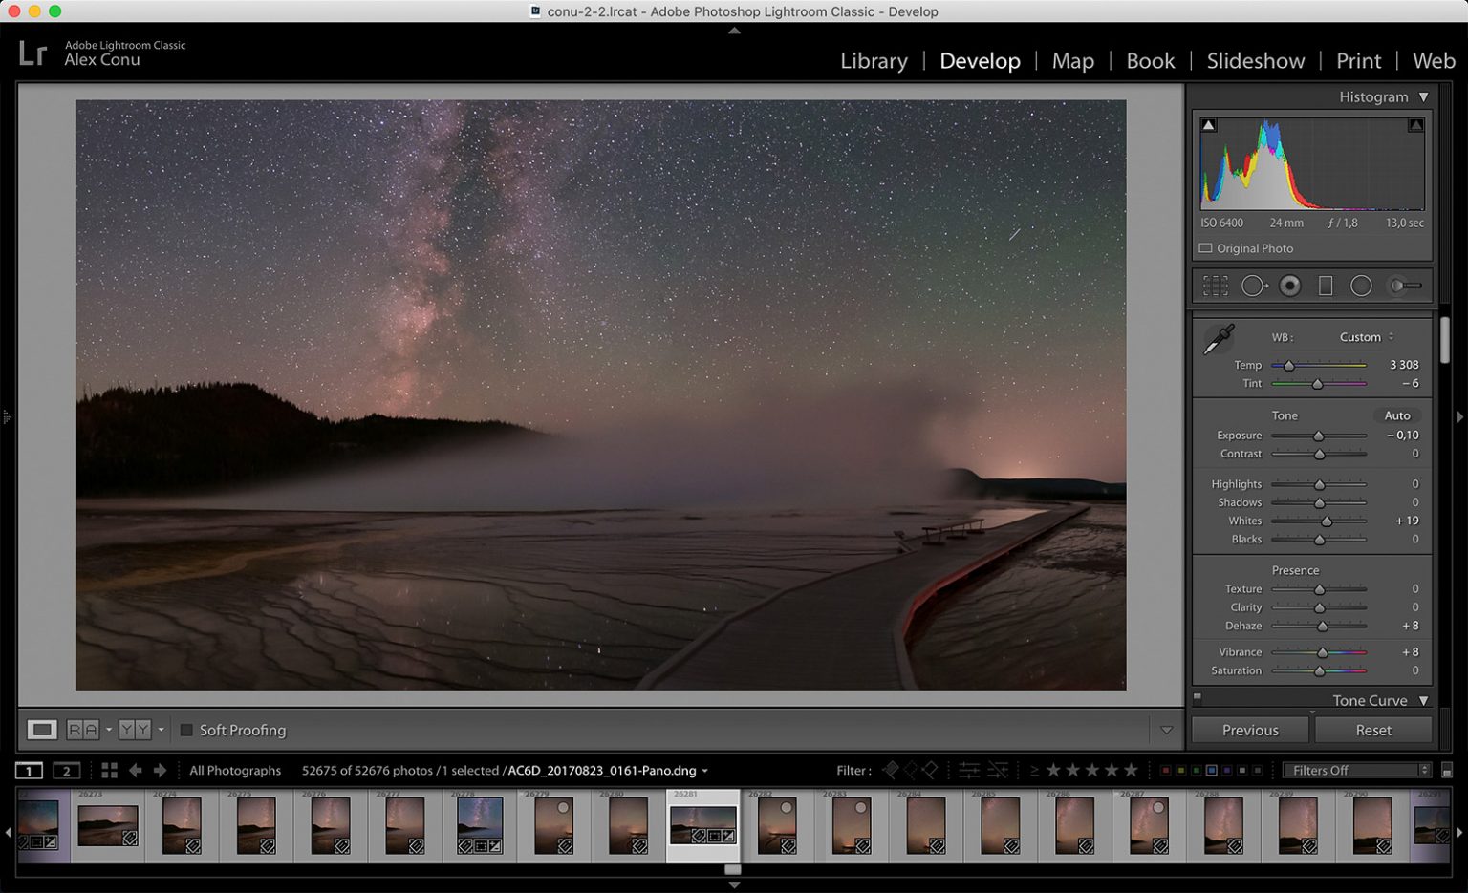Switch to the Library module
Image resolution: width=1468 pixels, height=893 pixels.
(x=873, y=60)
